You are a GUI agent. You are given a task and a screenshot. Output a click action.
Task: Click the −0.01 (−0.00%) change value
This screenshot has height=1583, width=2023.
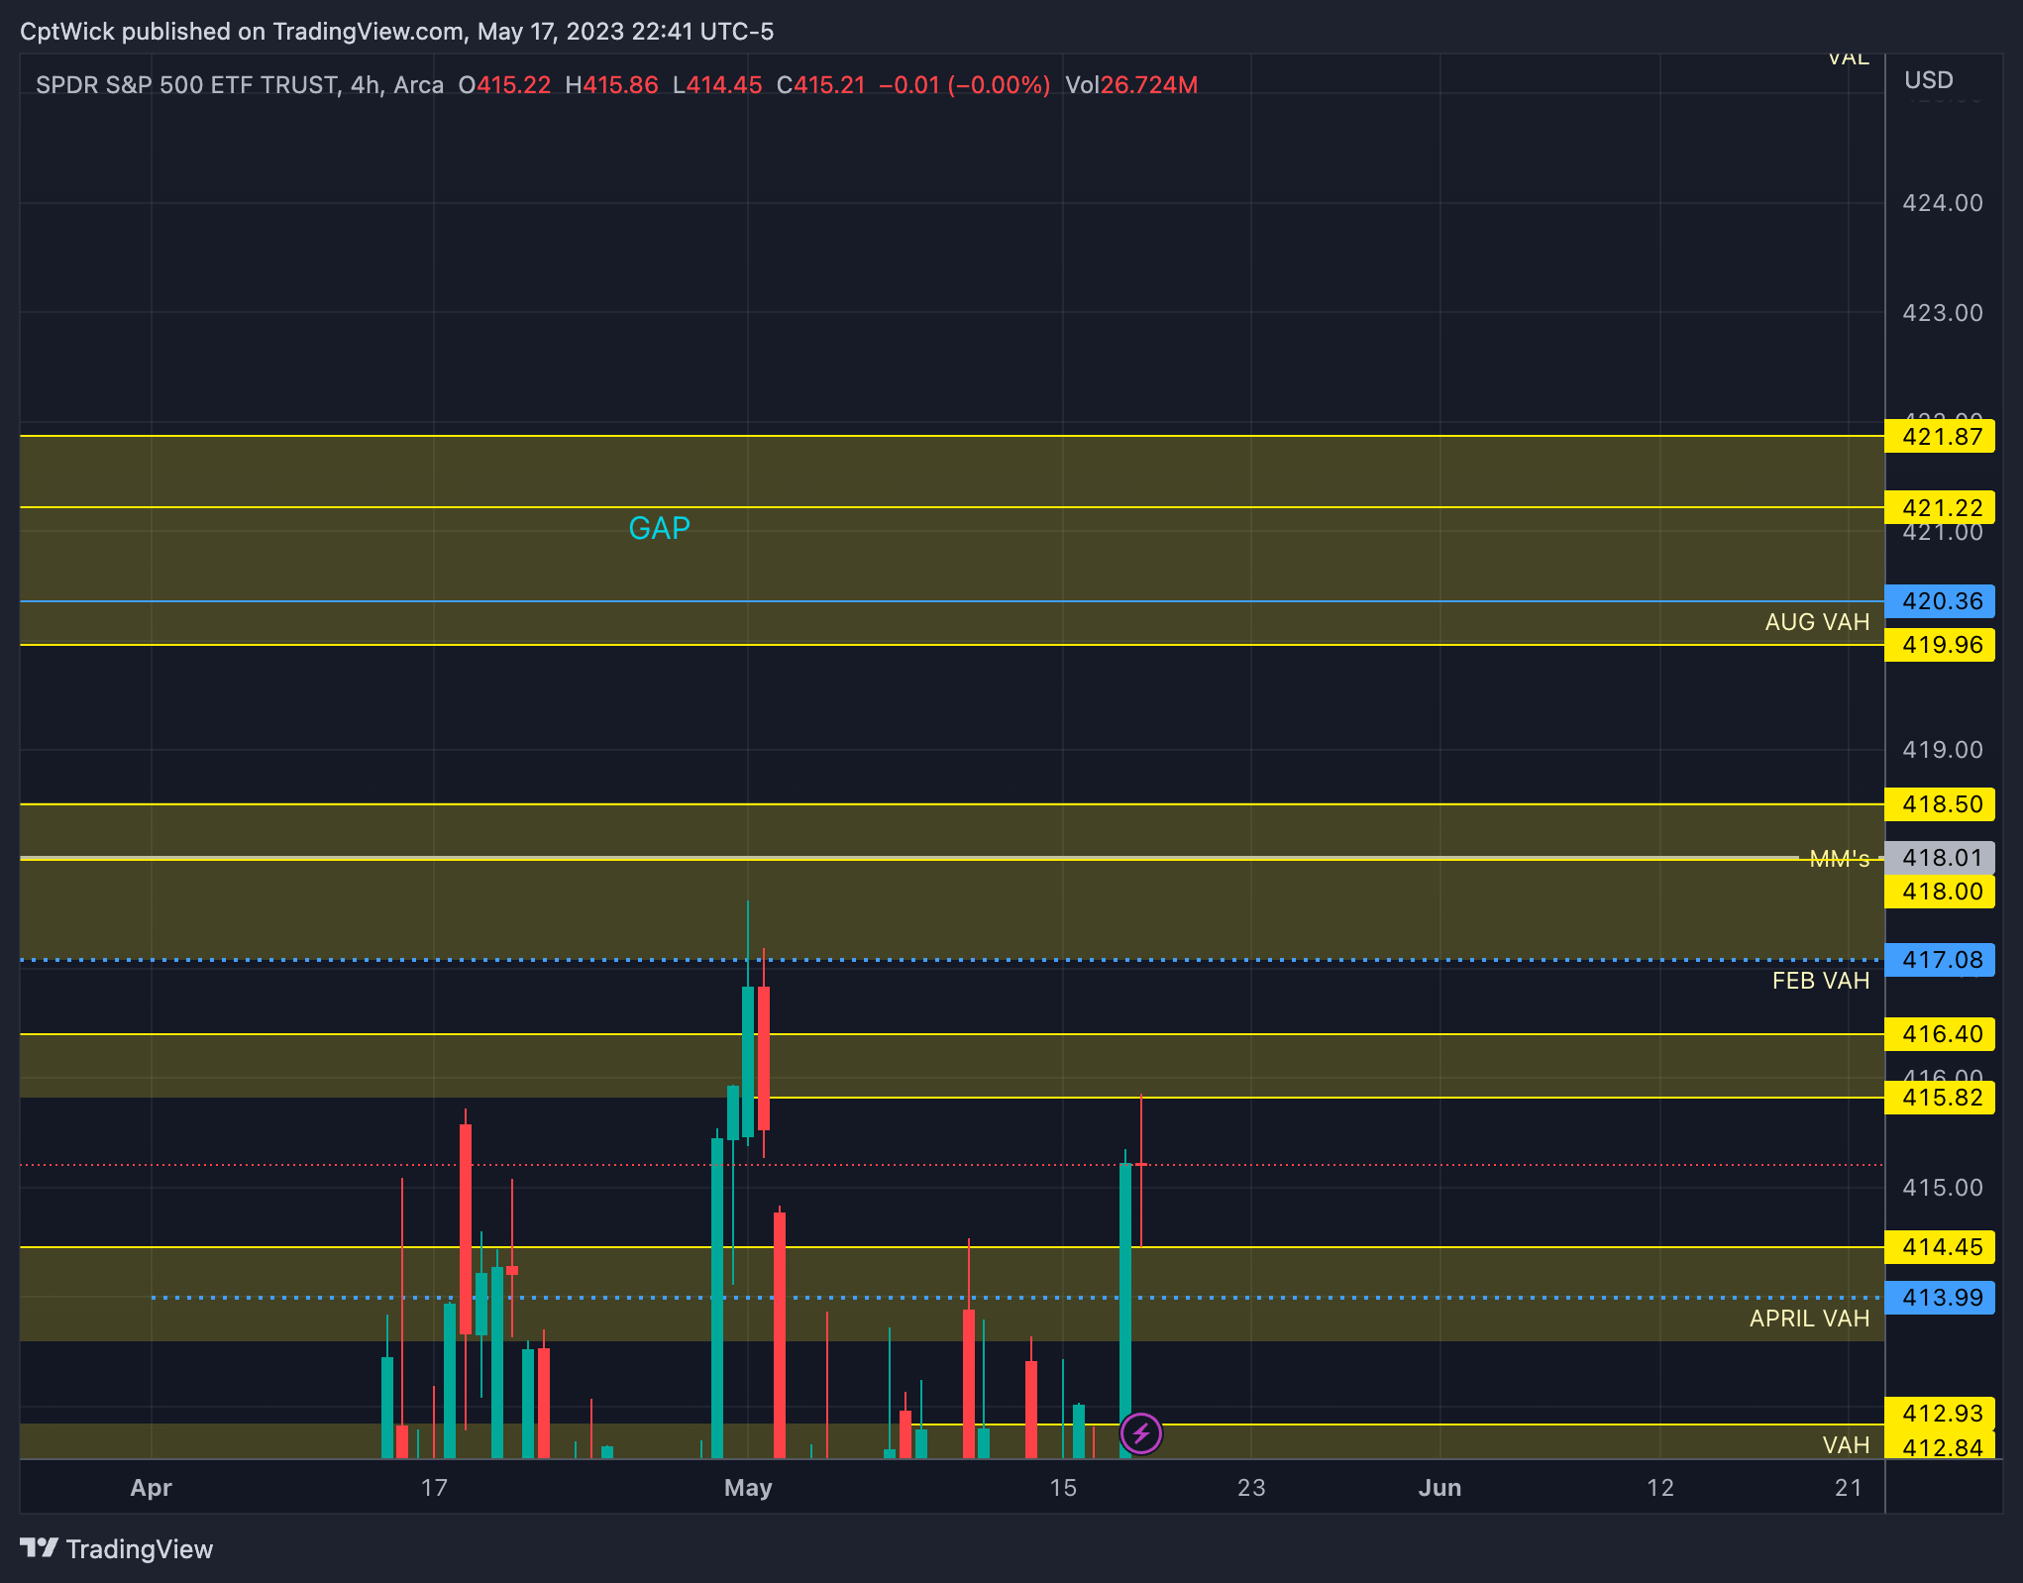pos(964,85)
